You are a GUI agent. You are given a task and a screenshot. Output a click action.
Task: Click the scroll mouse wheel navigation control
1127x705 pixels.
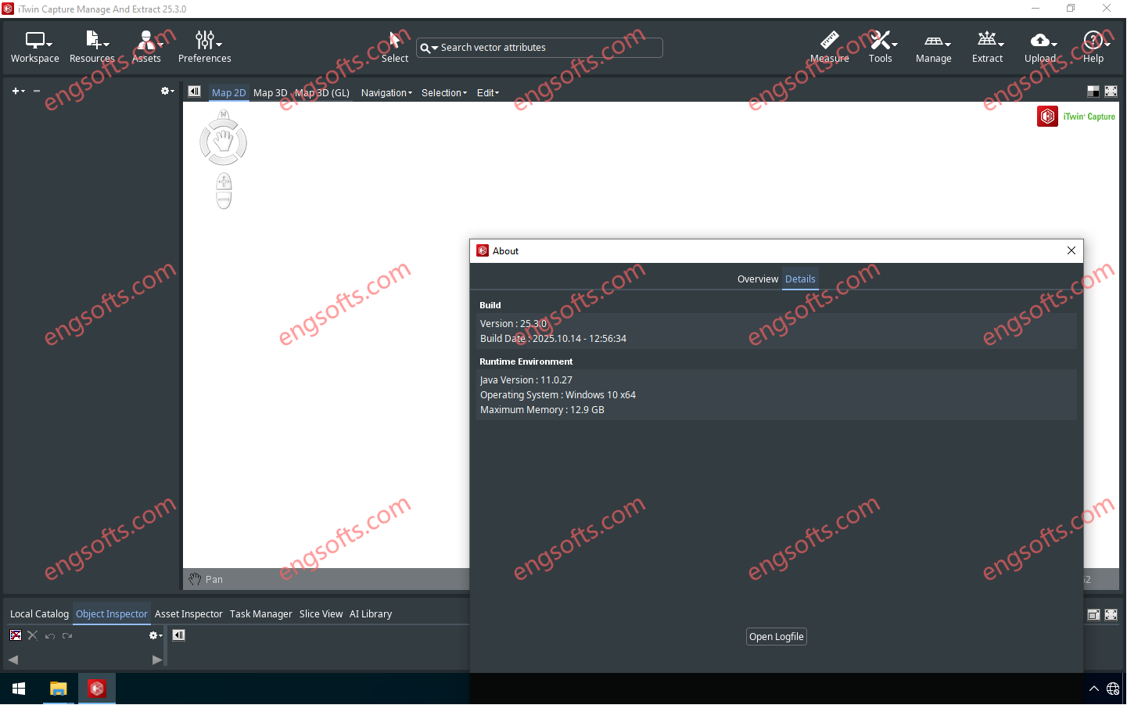[x=223, y=190]
